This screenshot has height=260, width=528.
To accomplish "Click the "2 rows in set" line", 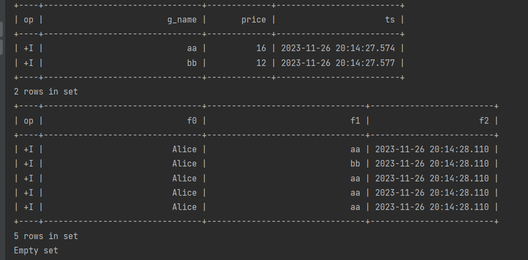I will [x=46, y=92].
